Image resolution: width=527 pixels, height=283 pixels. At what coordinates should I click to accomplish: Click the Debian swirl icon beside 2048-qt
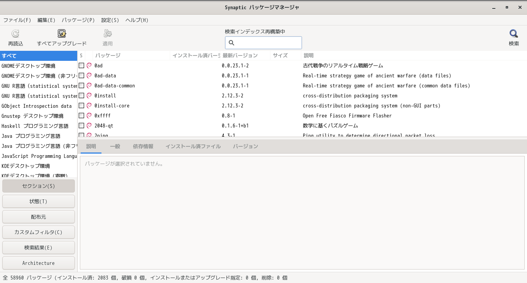(89, 126)
